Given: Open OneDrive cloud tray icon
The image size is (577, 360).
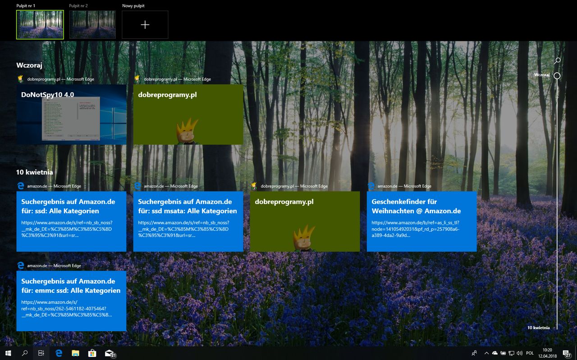Looking at the screenshot, I should [495, 353].
